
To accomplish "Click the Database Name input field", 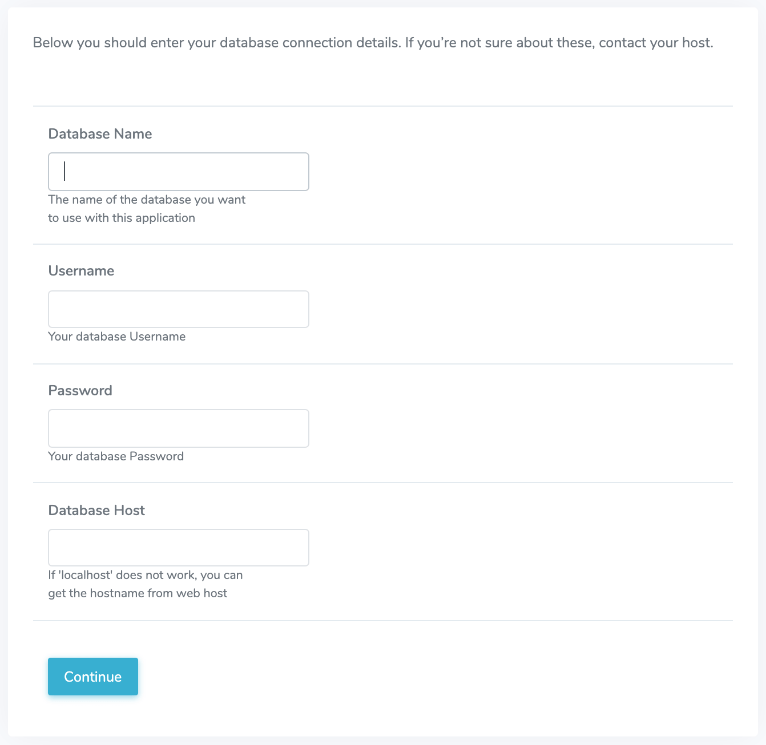I will coord(178,171).
